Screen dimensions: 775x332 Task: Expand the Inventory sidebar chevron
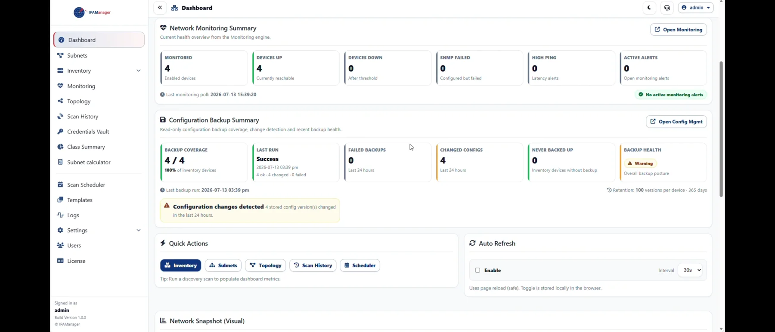pos(138,71)
